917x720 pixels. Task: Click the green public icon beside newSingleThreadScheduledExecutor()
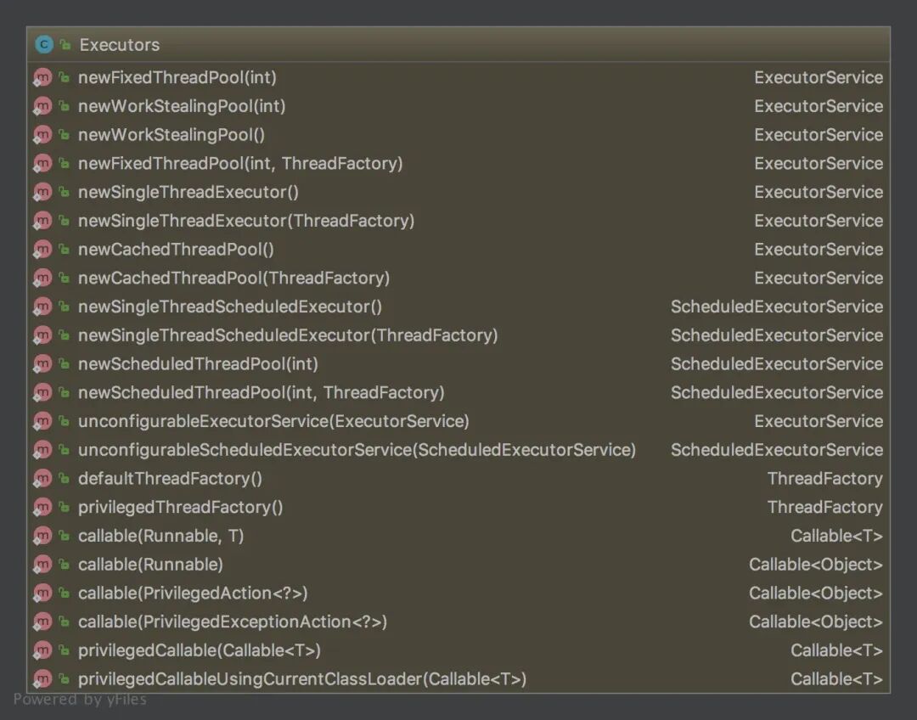[65, 307]
